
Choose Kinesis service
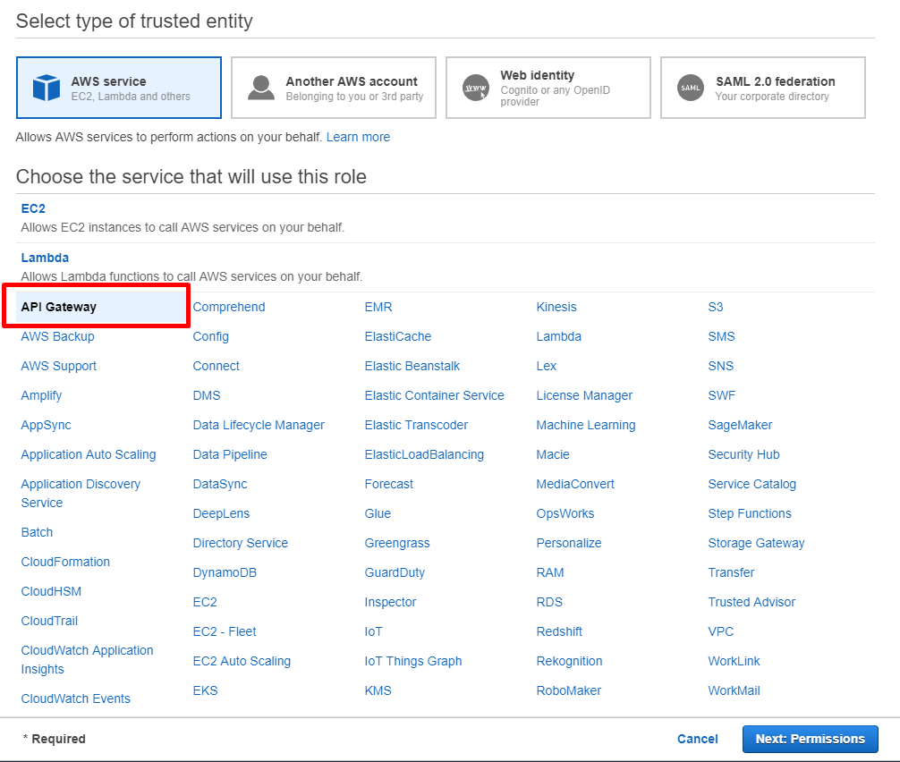(x=556, y=307)
